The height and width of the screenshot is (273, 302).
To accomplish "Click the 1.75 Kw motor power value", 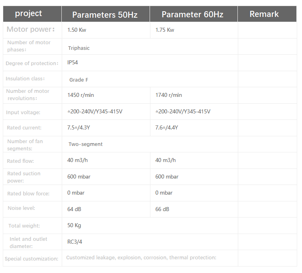I will pyautogui.click(x=164, y=30).
